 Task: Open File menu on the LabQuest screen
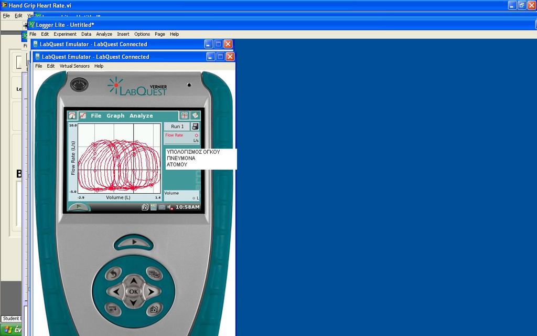96,115
